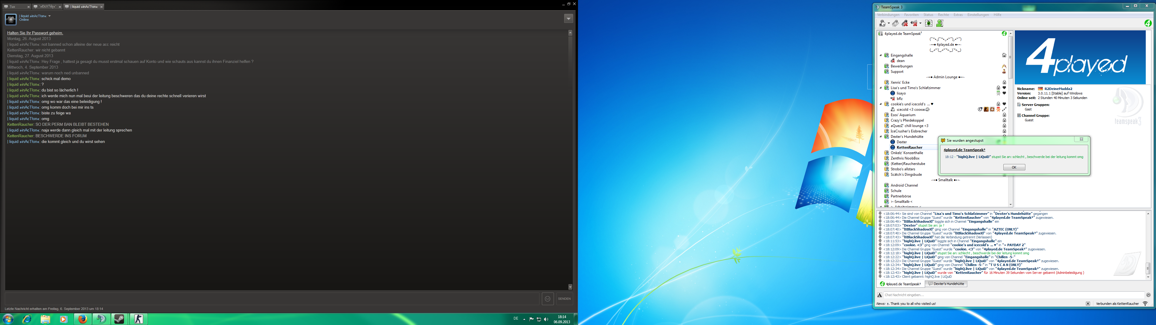The width and height of the screenshot is (1156, 325).
Task: Mute speakers using TeamSpeak toolbar icon
Action: coord(914,23)
